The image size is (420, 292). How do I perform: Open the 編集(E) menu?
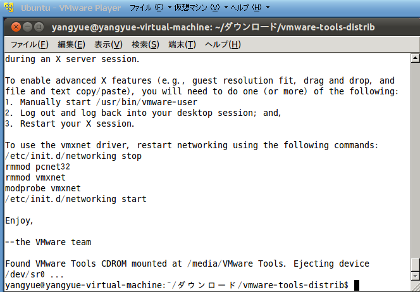pyautogui.click(x=71, y=44)
